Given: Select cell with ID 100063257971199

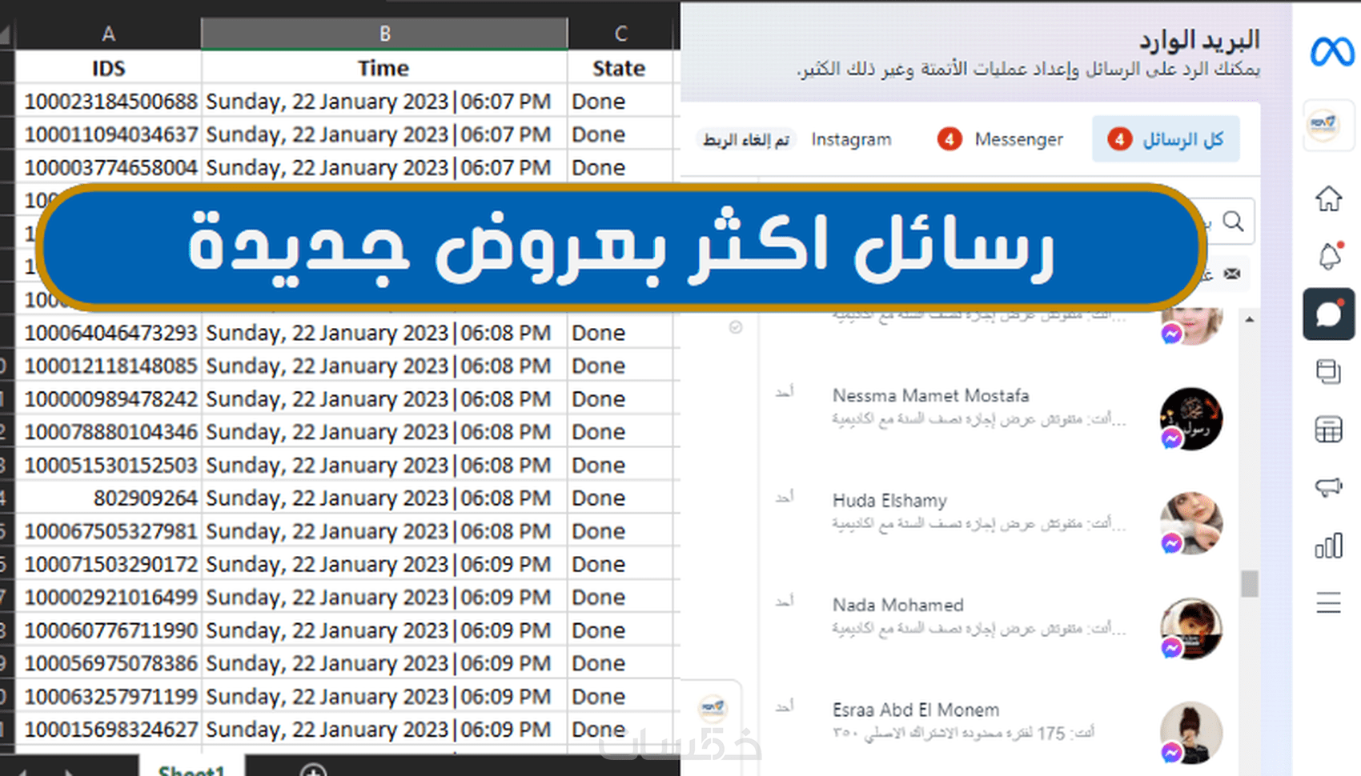Looking at the screenshot, I should tap(109, 696).
